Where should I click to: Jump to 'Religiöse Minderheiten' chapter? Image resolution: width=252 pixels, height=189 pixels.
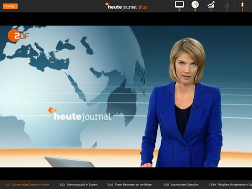tap(235, 185)
